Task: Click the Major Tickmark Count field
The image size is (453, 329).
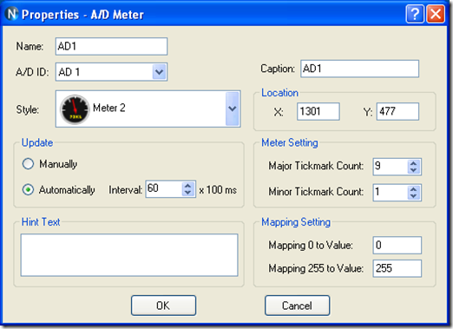Action: click(x=391, y=167)
